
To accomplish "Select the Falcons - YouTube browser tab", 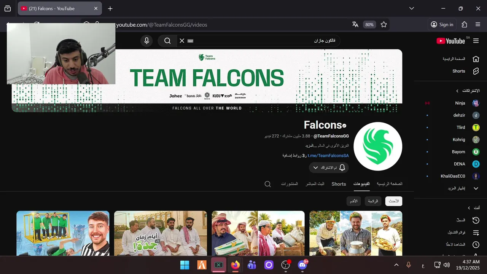I will 59,8.
